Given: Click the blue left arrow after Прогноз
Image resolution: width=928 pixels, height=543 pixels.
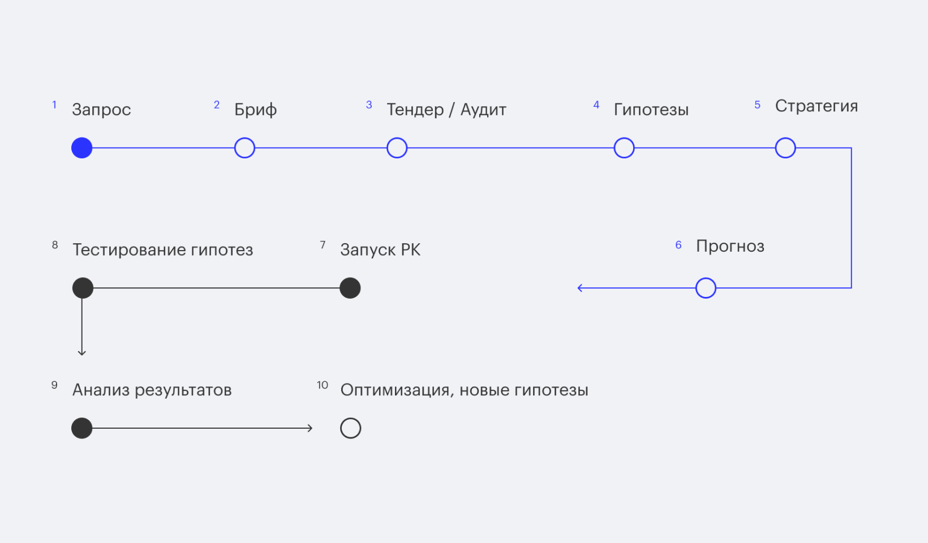Looking at the screenshot, I should pos(580,288).
